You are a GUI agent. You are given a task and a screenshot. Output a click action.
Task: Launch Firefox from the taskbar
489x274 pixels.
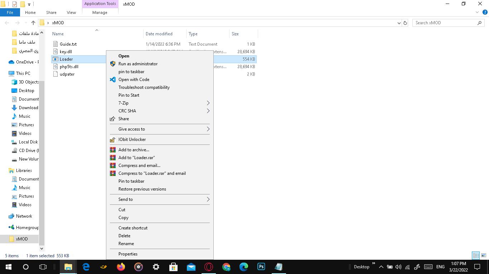click(121, 267)
